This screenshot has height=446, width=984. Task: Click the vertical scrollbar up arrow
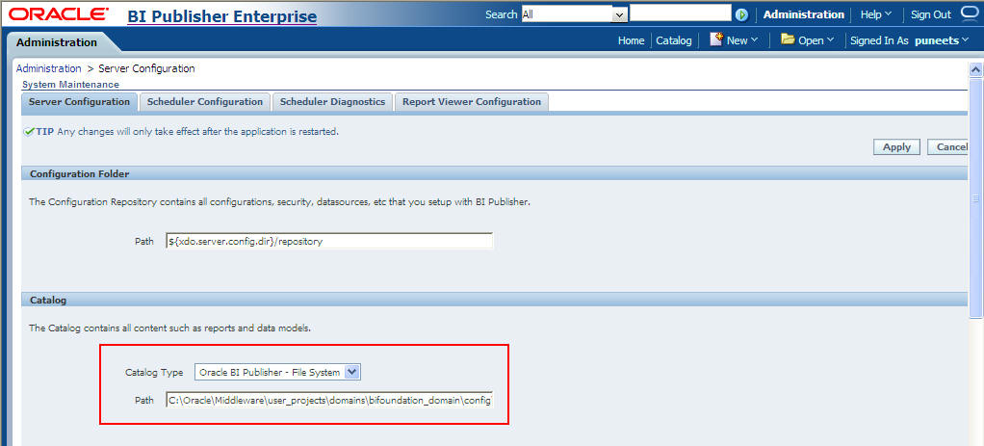click(x=976, y=69)
